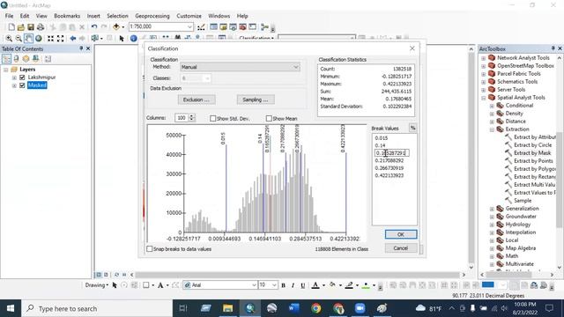The height and width of the screenshot is (317, 564).
Task: Select the Identify tool icon
Action: point(133,38)
